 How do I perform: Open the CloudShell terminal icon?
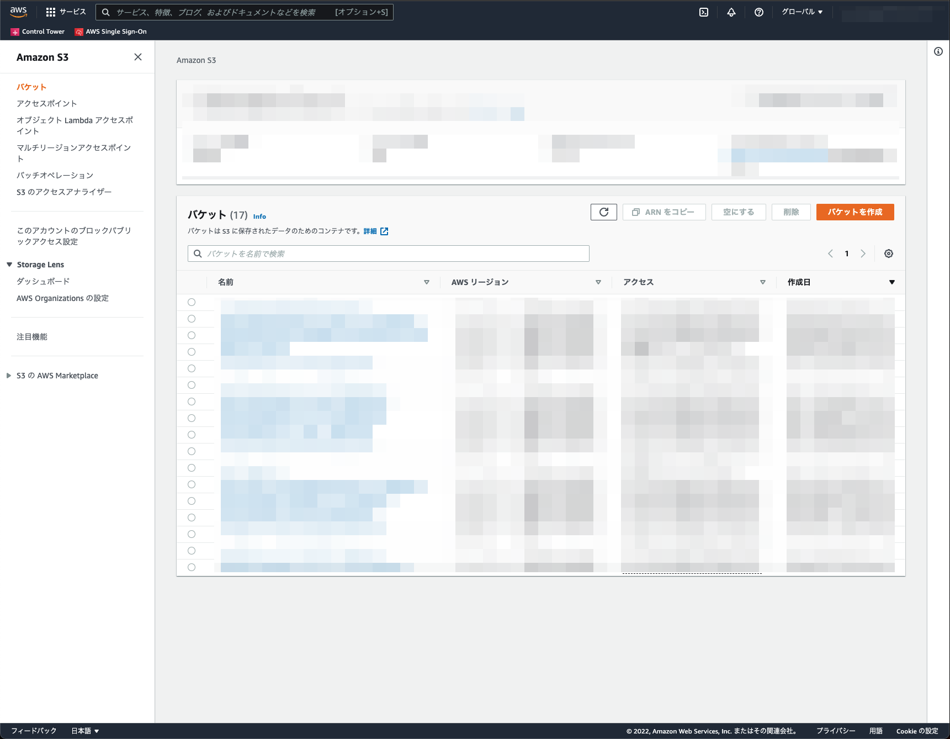click(x=704, y=12)
